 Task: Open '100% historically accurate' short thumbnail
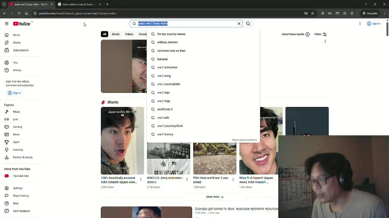pyautogui.click(x=122, y=140)
